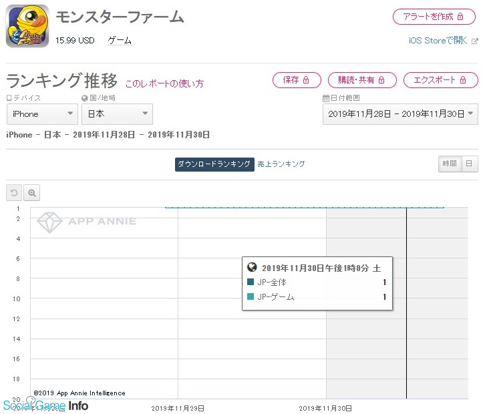Click the calendar icon beside 日付範囲
483x414 pixels.
coord(326,98)
